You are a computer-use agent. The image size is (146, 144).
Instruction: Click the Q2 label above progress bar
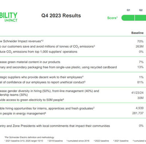pos(141,10)
